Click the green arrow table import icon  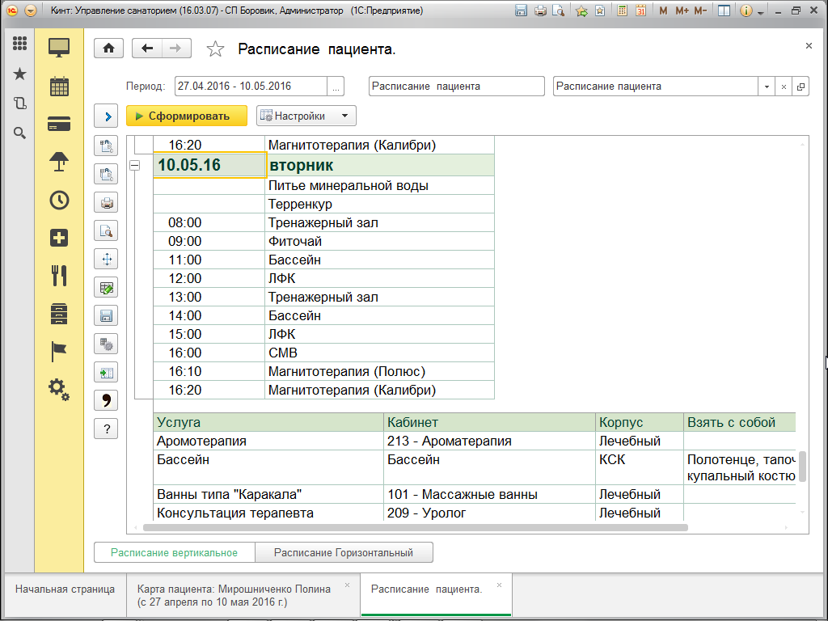tap(106, 373)
